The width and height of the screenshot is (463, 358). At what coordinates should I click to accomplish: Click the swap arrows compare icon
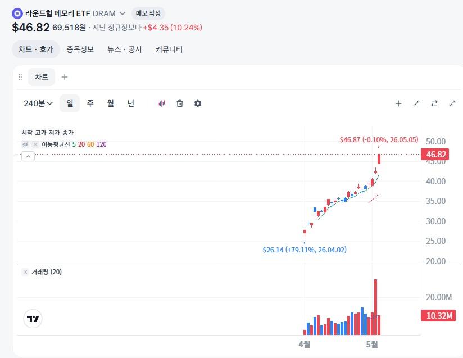pos(434,103)
